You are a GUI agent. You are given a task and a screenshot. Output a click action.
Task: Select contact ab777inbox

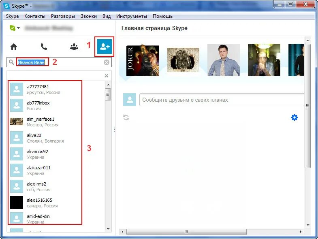click(57, 105)
